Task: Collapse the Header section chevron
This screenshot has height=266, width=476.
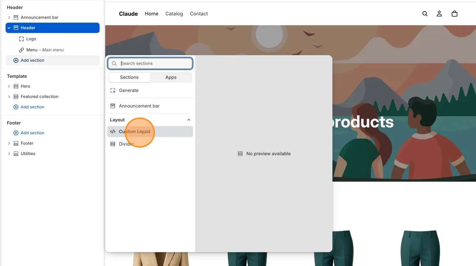Action: 9,28
